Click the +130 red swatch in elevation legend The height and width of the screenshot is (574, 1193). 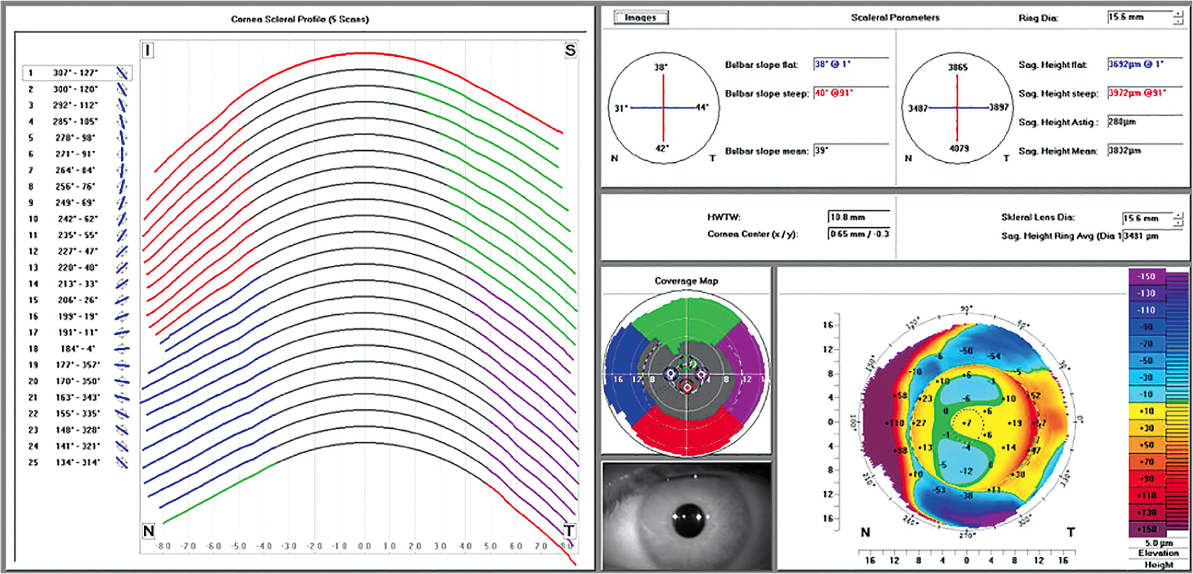(x=1146, y=513)
